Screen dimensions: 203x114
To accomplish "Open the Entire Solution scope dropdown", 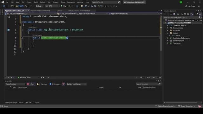I will click(x=15, y=84).
